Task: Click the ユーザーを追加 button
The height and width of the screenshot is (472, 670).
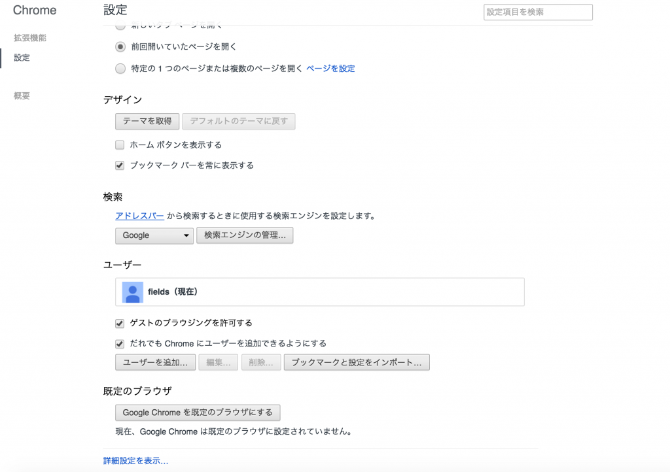Action: pos(155,362)
